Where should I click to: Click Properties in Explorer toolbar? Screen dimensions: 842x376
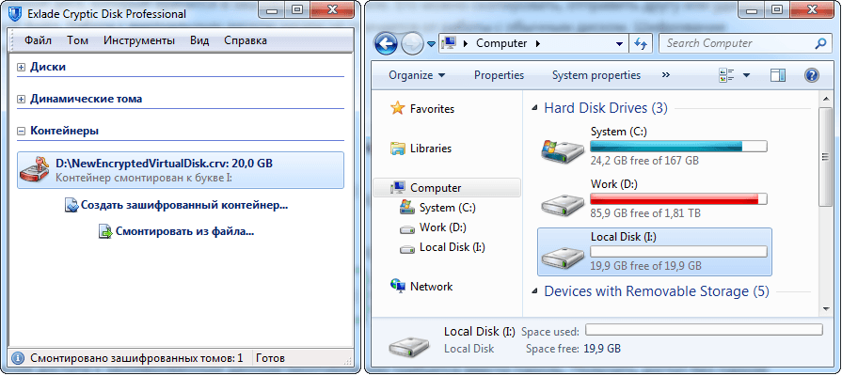[499, 75]
